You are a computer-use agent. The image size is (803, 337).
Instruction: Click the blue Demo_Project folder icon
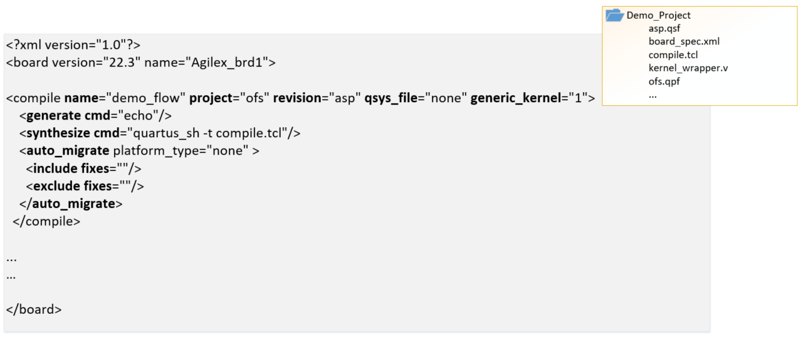pyautogui.click(x=614, y=16)
